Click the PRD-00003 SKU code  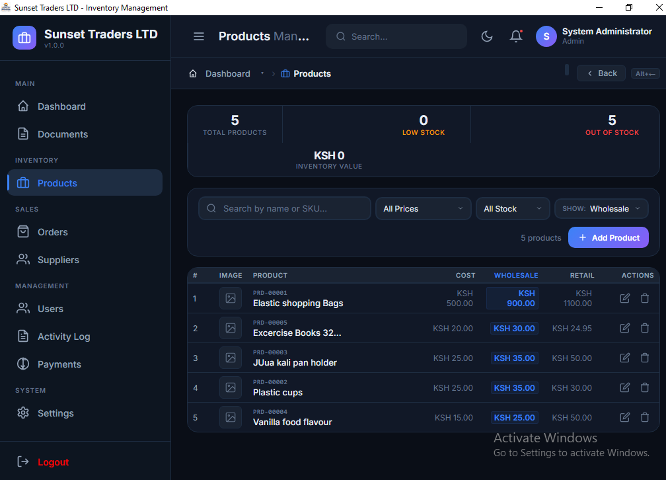point(270,352)
